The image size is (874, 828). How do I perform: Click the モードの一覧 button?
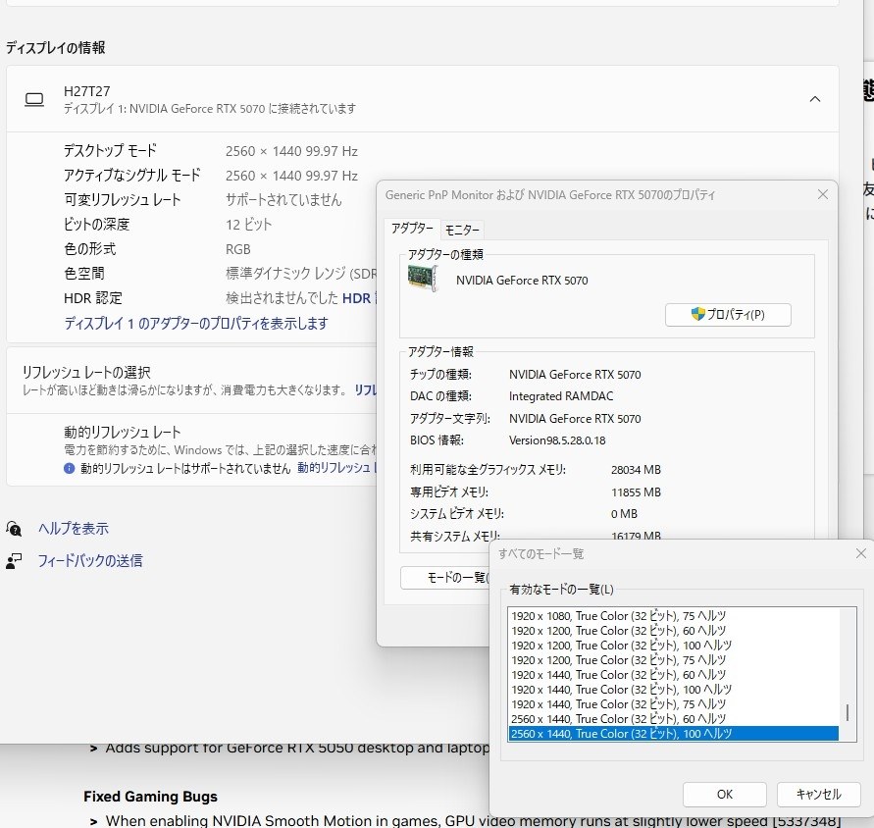[x=444, y=578]
